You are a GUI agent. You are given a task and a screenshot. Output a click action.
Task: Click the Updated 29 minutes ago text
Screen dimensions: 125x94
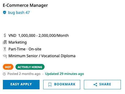64,74
